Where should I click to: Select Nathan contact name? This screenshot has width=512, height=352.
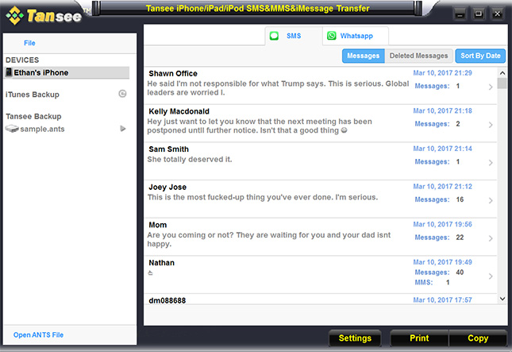point(162,263)
